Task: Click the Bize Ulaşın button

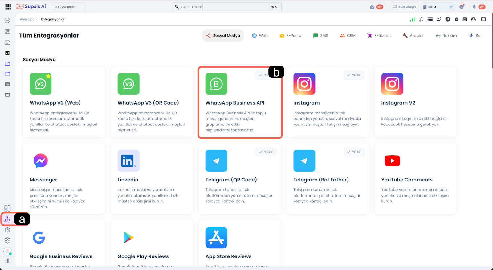Action: click(404, 7)
